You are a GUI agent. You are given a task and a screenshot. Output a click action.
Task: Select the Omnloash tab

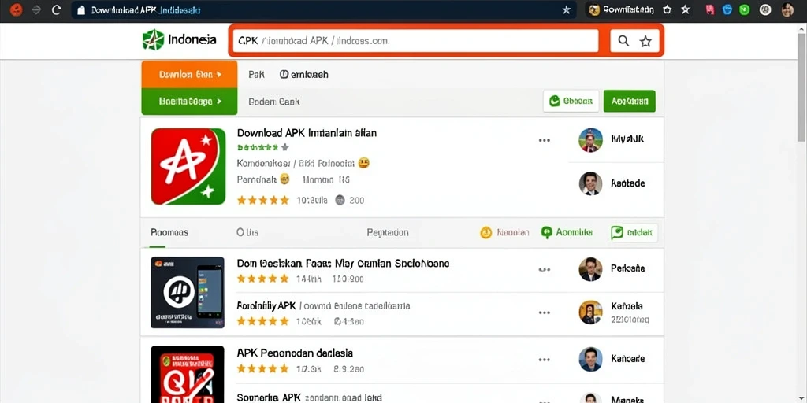(x=303, y=75)
